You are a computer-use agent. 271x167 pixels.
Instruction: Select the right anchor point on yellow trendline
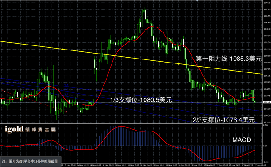point(179,64)
